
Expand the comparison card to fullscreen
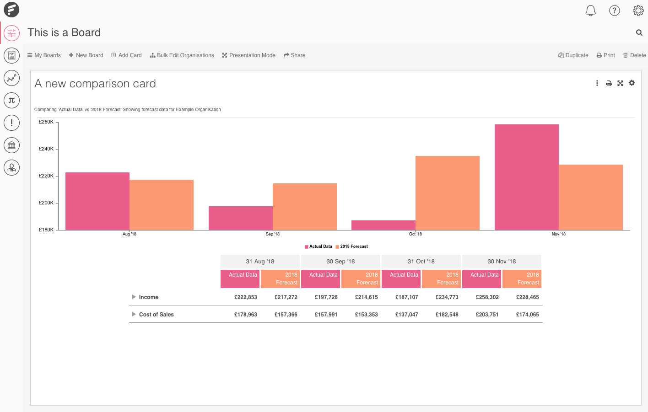(x=620, y=83)
